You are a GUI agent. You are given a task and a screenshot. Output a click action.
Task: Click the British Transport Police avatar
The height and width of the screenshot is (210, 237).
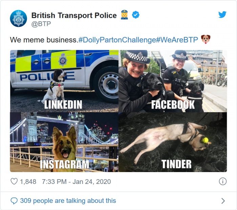pos(18,18)
